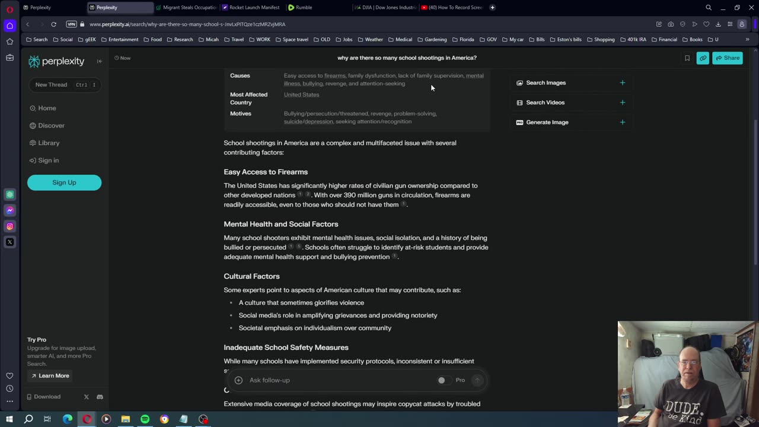Open sidebar history clock icon
Image resolution: width=759 pixels, height=427 pixels.
[x=9, y=388]
